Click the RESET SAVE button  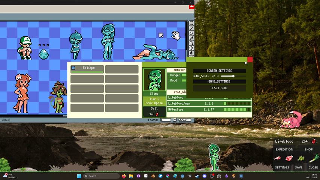tap(219, 88)
